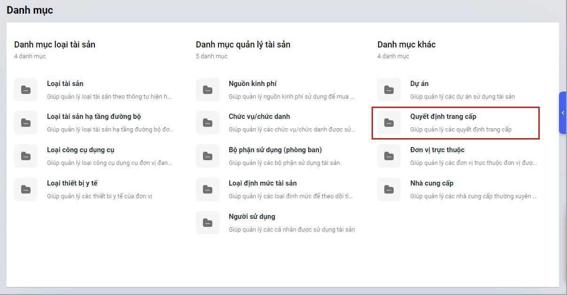Open the Người sử dụng category
Viewport: 567px width, 295px height.
(x=252, y=217)
